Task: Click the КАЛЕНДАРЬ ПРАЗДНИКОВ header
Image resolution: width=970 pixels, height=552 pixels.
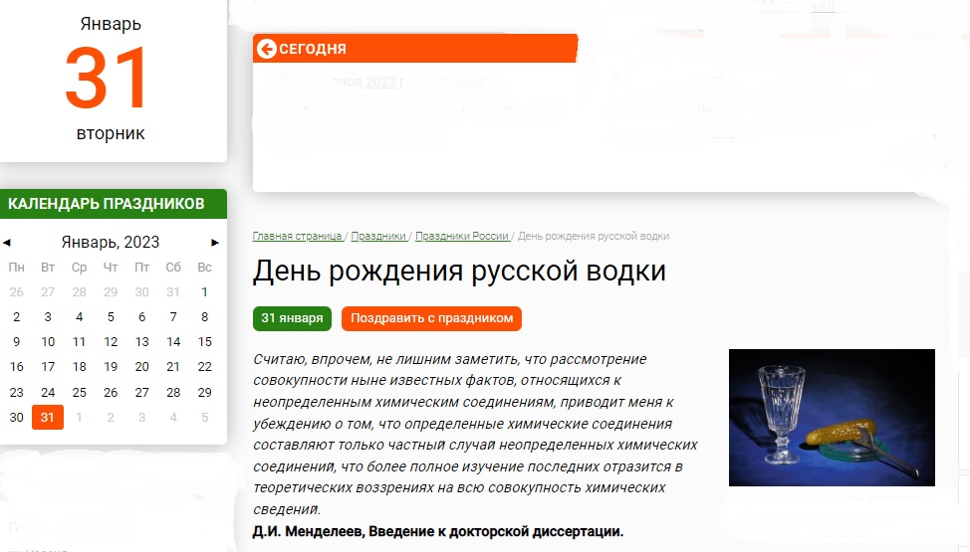Action: point(107,204)
